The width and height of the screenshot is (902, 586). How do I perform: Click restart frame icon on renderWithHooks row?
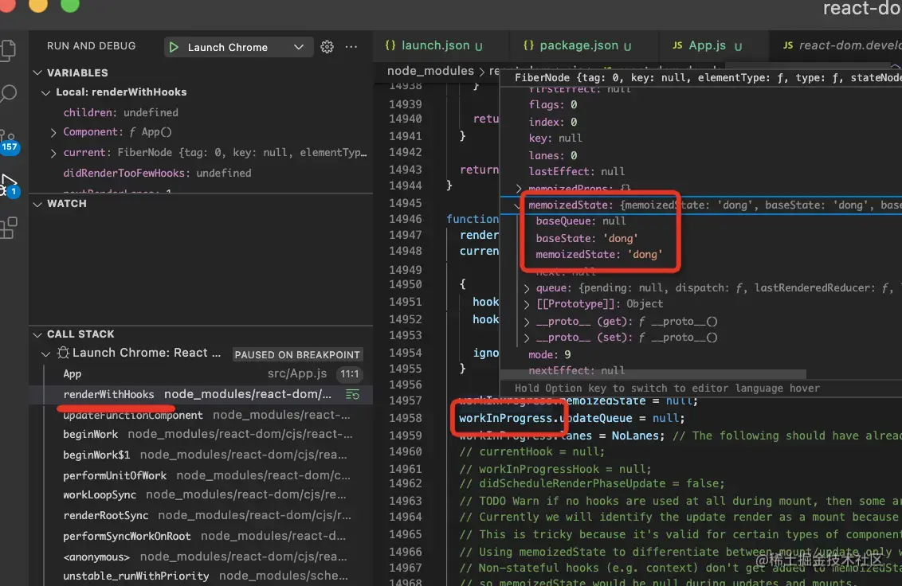(x=352, y=394)
